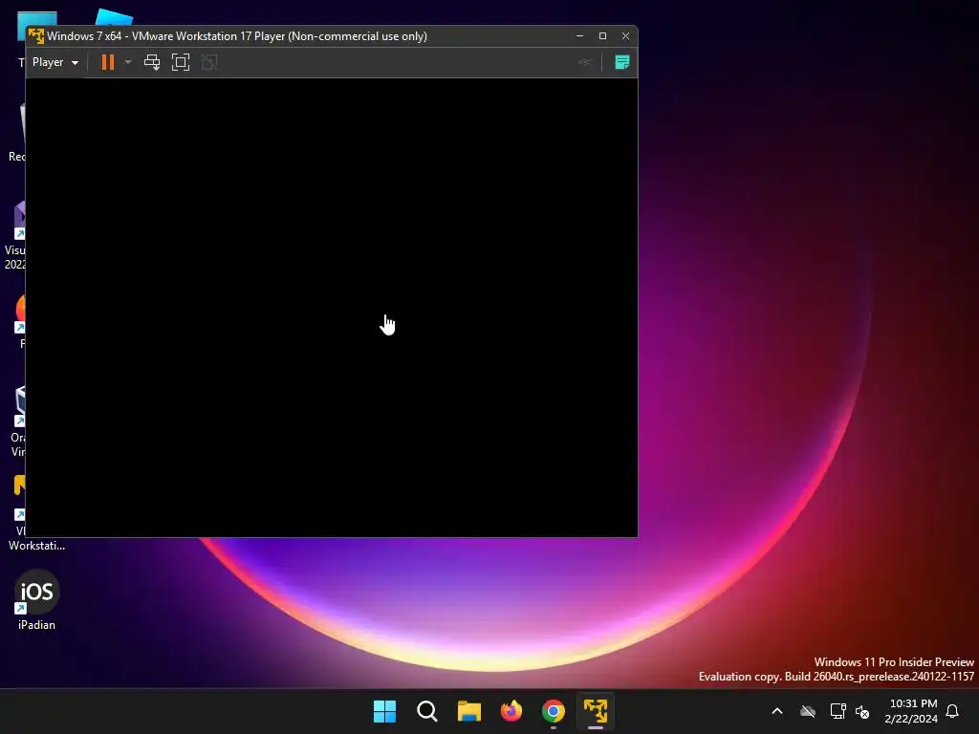Click the VMware Player title bar logo
Image resolution: width=979 pixels, height=734 pixels.
[36, 36]
